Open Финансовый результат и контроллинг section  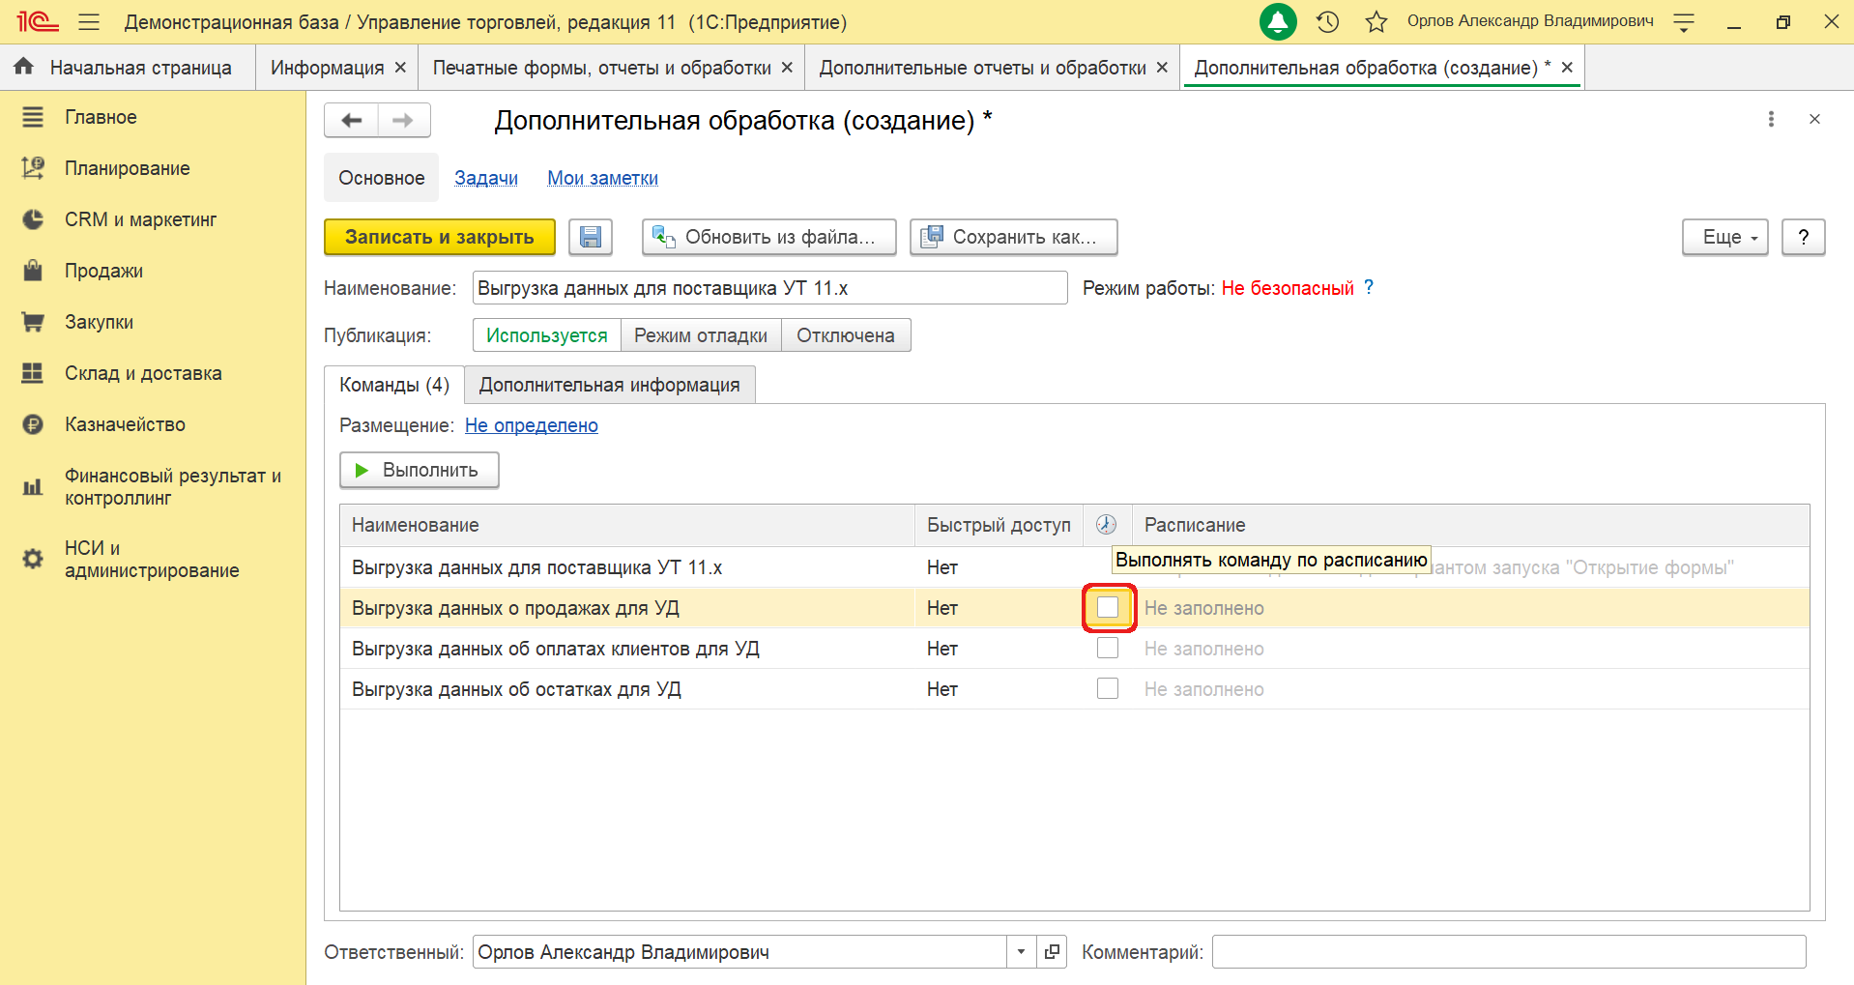[153, 486]
